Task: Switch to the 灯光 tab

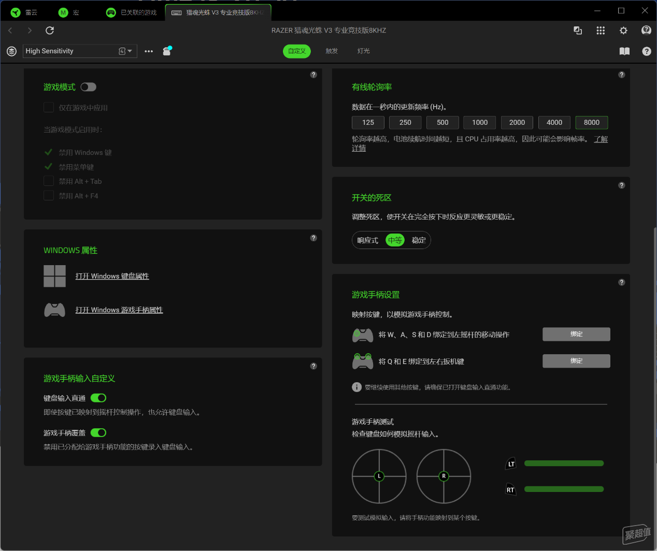Action: click(364, 51)
